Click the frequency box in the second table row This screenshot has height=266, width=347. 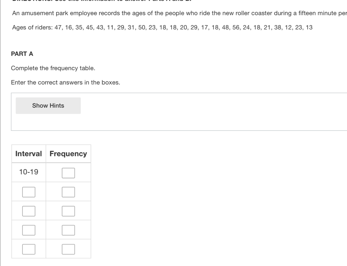tap(68, 192)
